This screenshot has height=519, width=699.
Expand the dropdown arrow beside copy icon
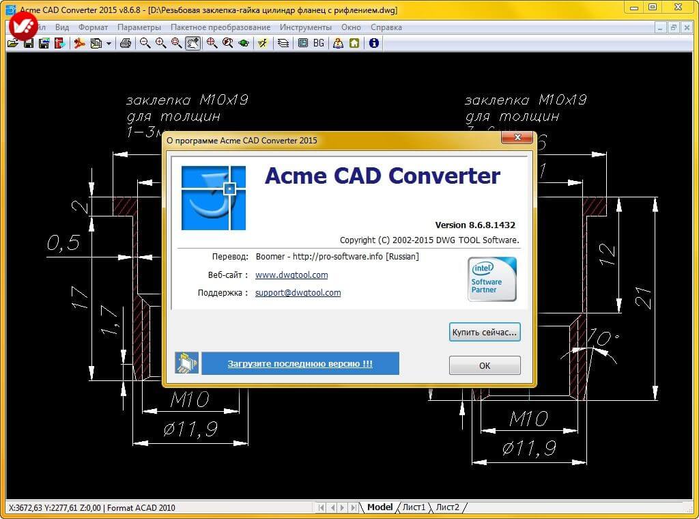point(109,44)
